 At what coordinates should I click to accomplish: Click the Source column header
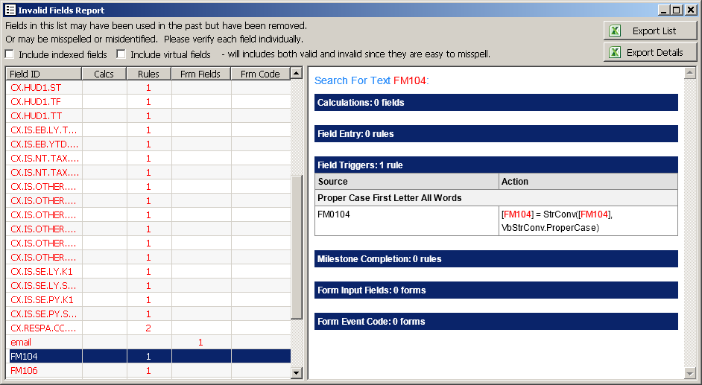coord(406,182)
